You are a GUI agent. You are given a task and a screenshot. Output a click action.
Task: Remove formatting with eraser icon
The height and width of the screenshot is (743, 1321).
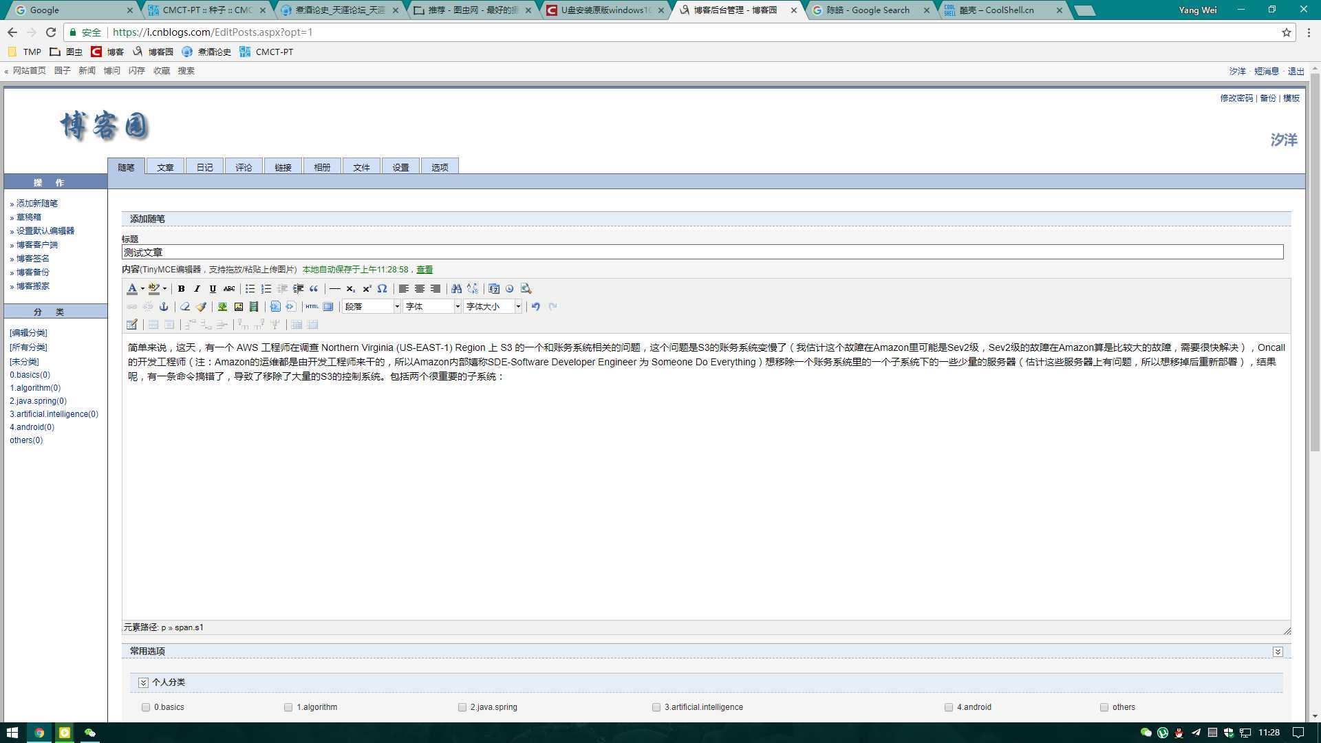pyautogui.click(x=184, y=307)
